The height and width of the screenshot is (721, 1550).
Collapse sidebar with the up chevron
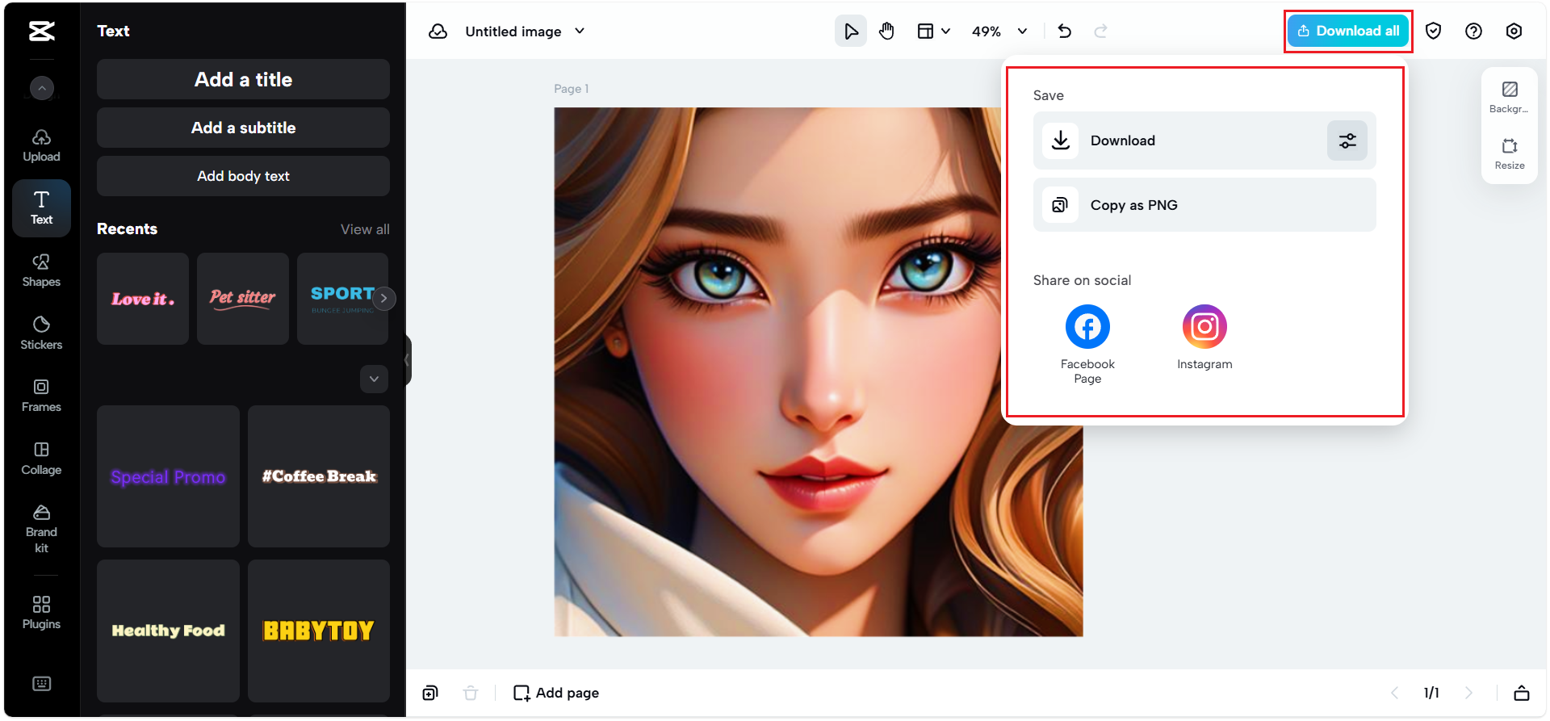[x=42, y=87]
